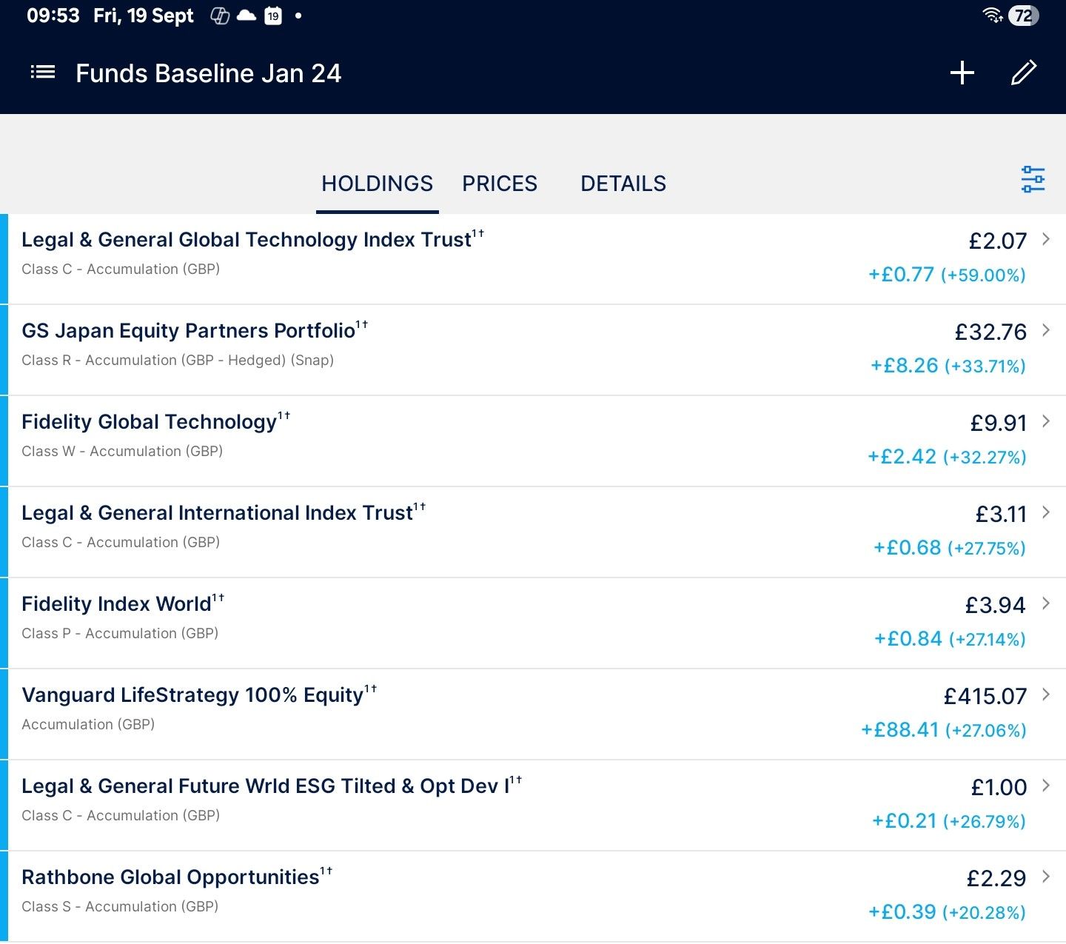Expand Legal & General Global Technology chevron
The height and width of the screenshot is (944, 1066).
[x=1046, y=239]
